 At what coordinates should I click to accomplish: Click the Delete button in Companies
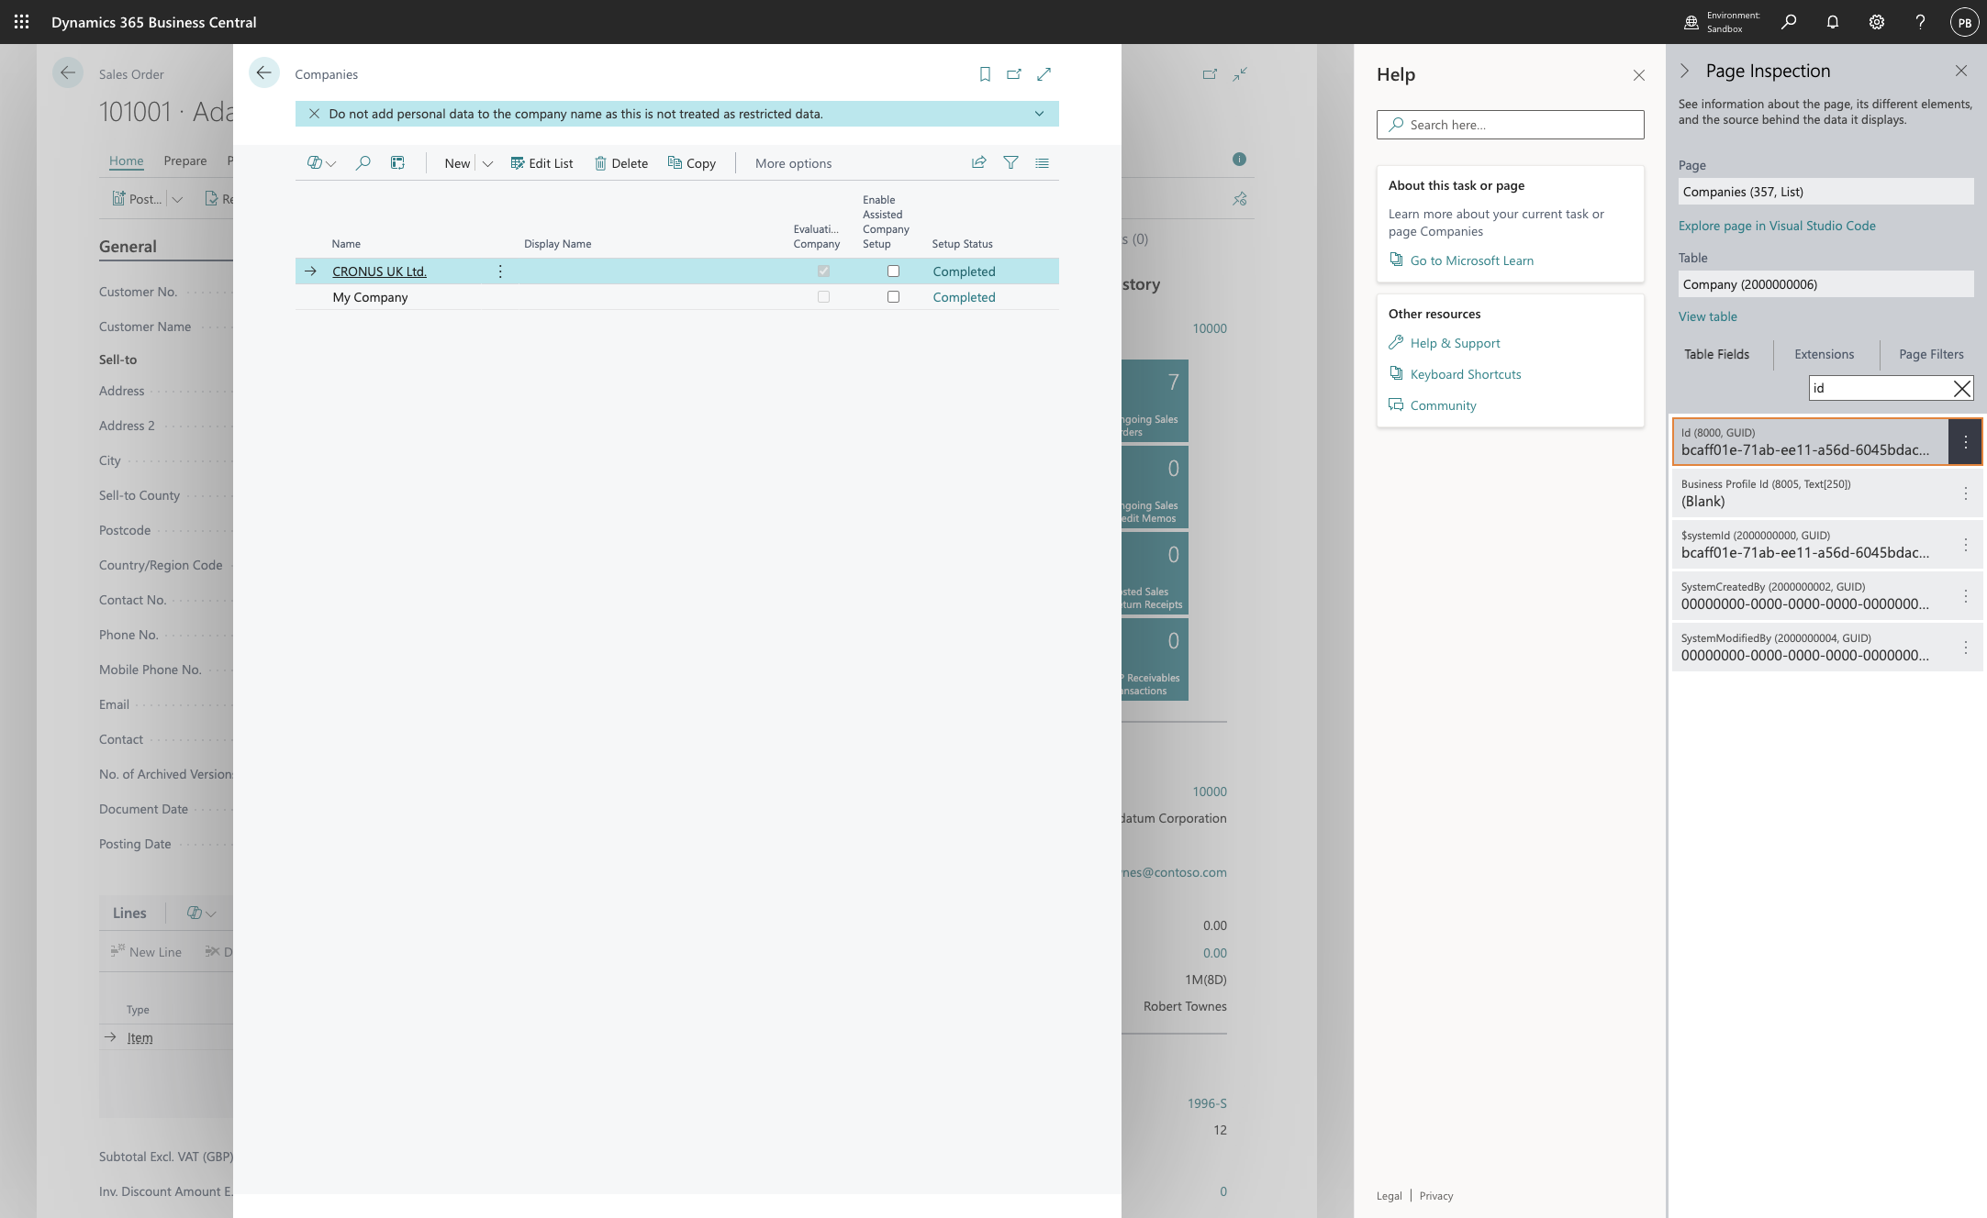621,163
